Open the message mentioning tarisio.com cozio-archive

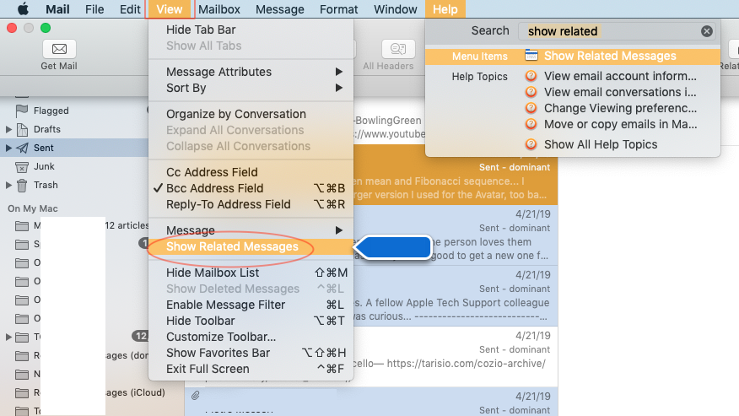(456, 357)
